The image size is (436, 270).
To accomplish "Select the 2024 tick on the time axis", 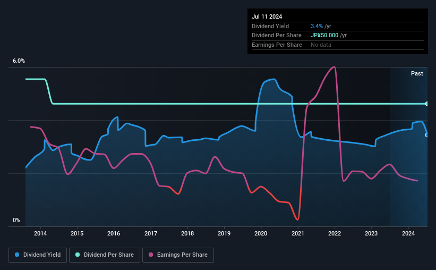I will point(408,233).
